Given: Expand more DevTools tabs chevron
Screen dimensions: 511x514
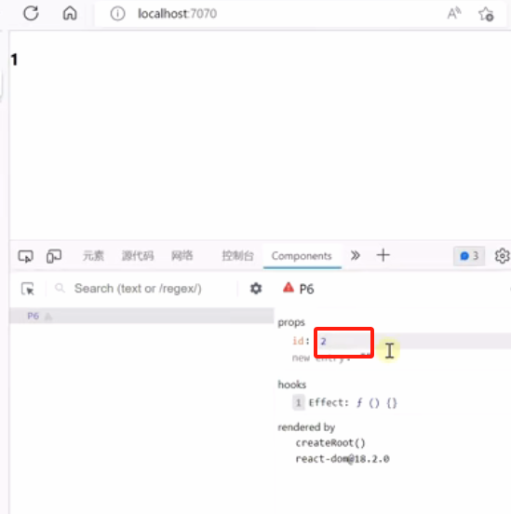Looking at the screenshot, I should [356, 255].
